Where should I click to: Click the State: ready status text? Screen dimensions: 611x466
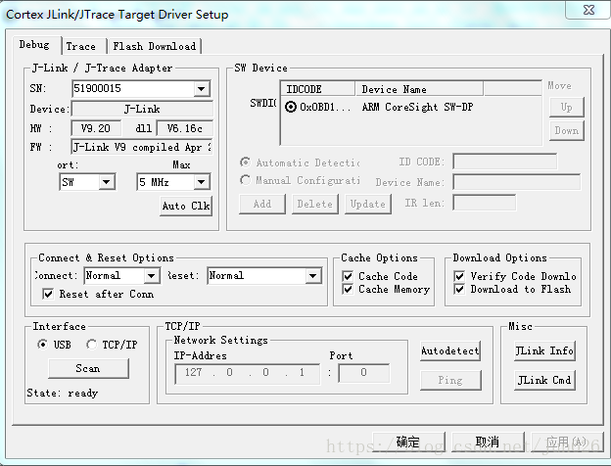pyautogui.click(x=63, y=393)
